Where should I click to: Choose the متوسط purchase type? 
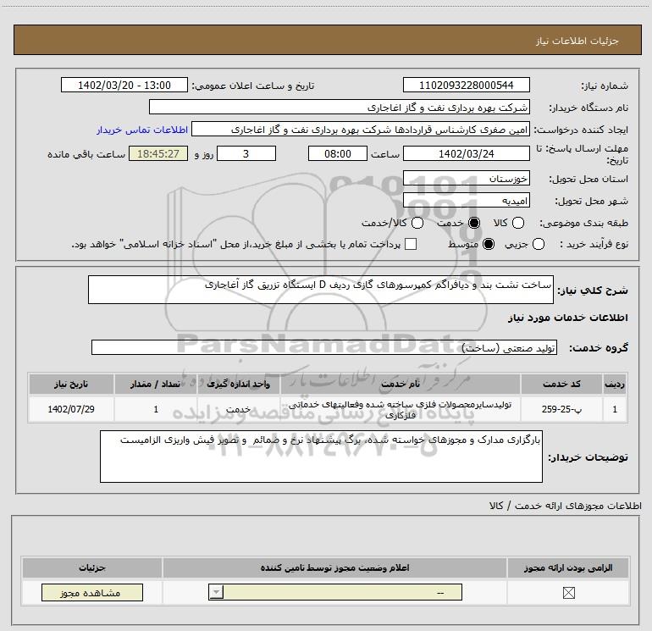pos(489,244)
